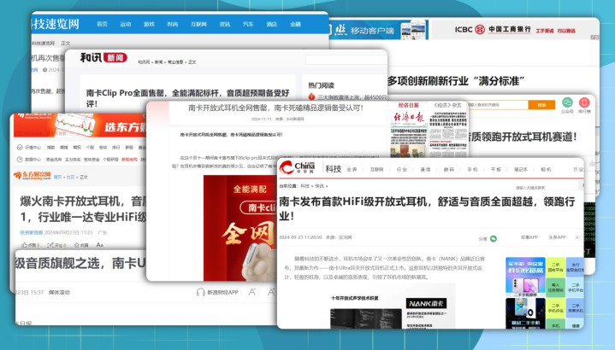The image size is (615, 350).
Task: Click the headphone icon beside 新浪财经APP
Action: pyautogui.click(x=201, y=292)
